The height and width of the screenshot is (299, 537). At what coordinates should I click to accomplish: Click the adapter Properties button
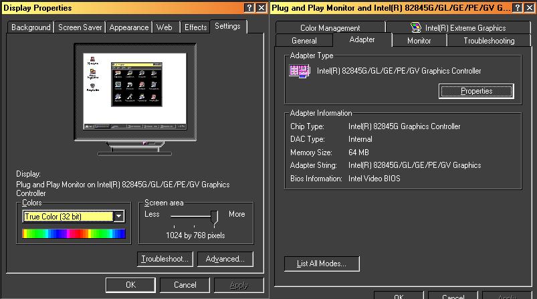tap(476, 91)
